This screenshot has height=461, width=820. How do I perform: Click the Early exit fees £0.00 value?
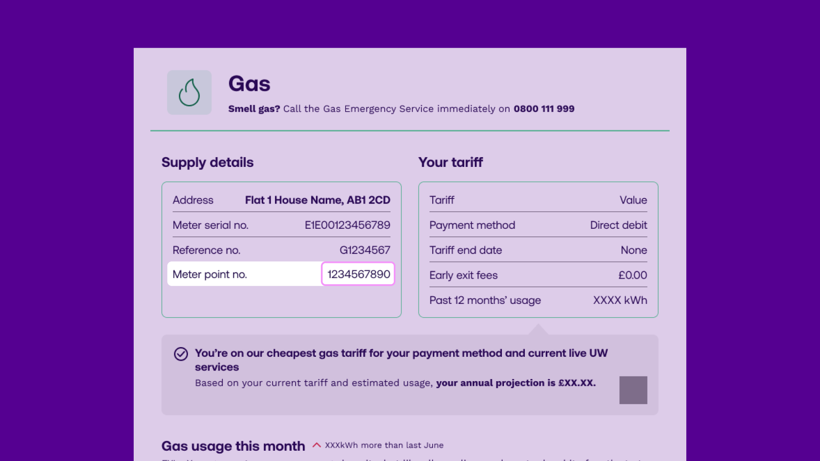(x=633, y=275)
